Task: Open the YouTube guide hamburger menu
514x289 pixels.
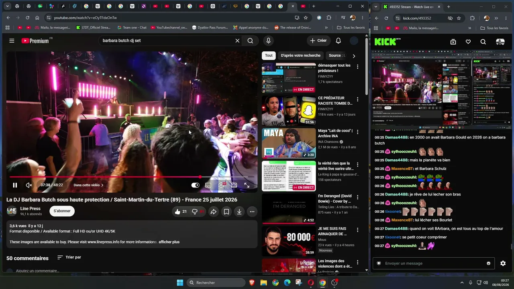Action: coord(12,41)
